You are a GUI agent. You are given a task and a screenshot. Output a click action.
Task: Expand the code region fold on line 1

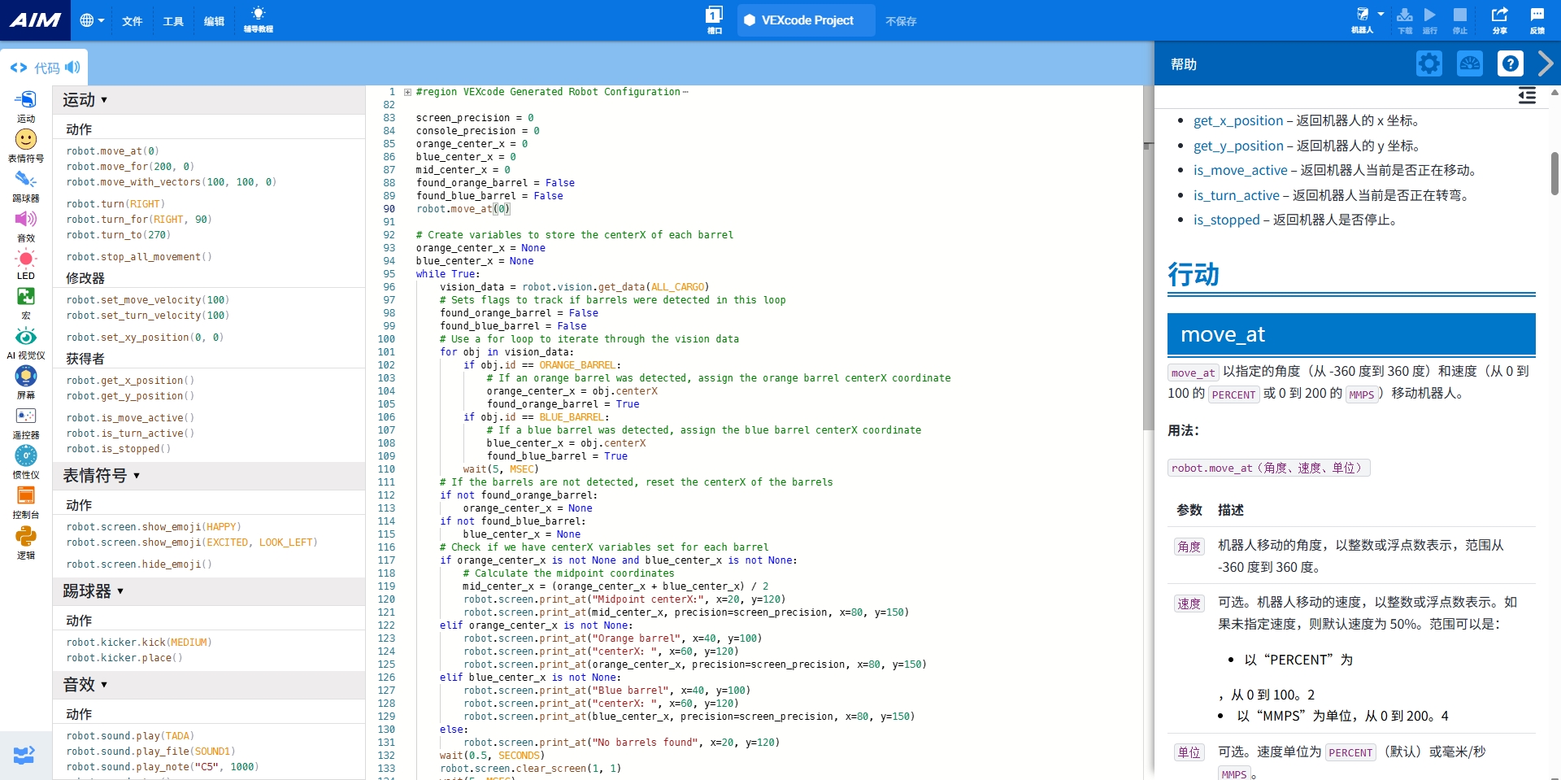(407, 92)
